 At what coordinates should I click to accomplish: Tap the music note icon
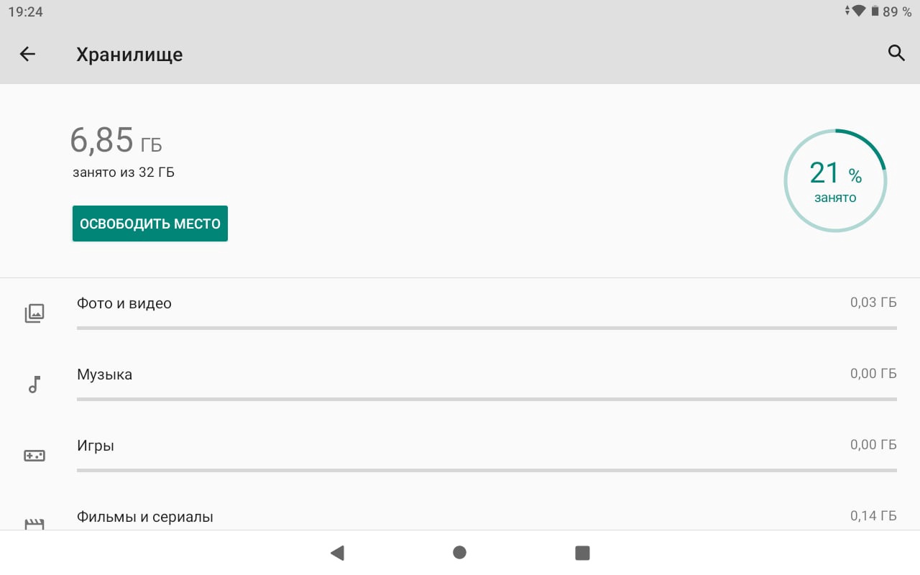pyautogui.click(x=34, y=385)
